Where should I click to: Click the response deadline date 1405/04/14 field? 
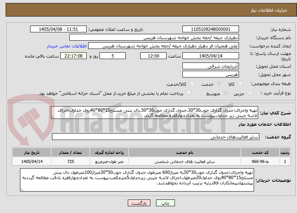click(x=210, y=56)
